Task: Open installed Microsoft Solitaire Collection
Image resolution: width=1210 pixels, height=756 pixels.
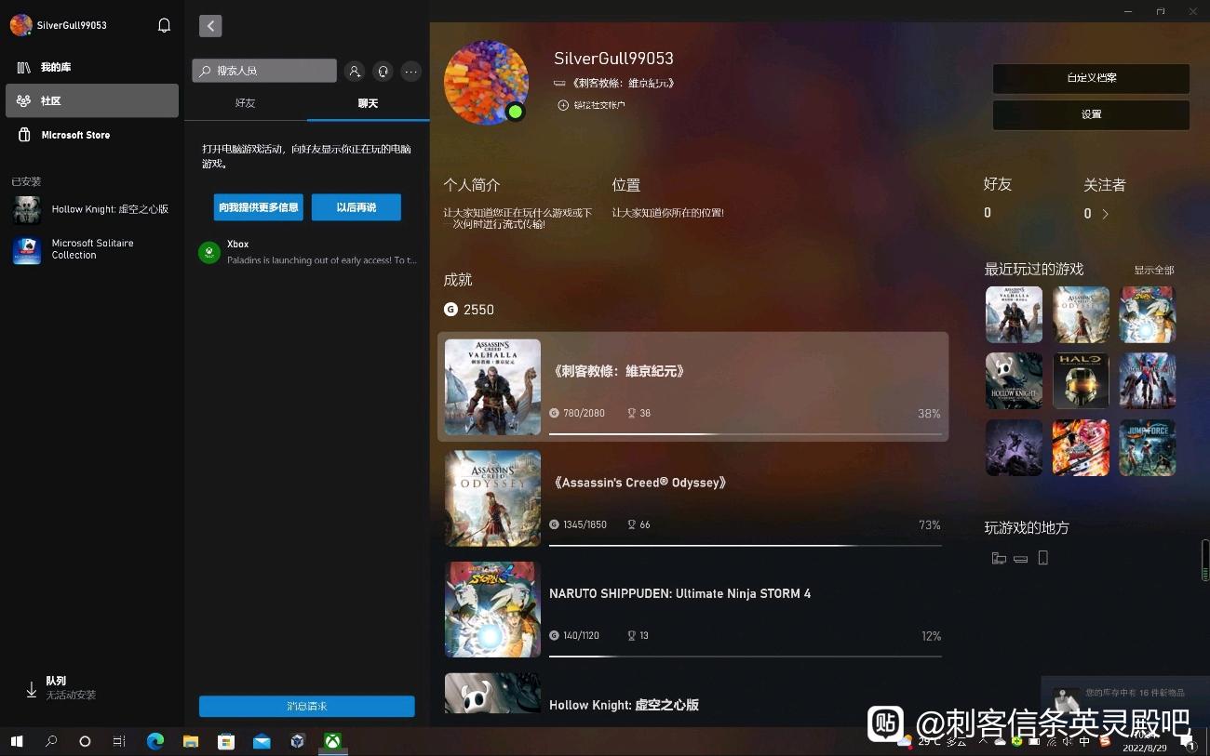Action: tap(92, 250)
